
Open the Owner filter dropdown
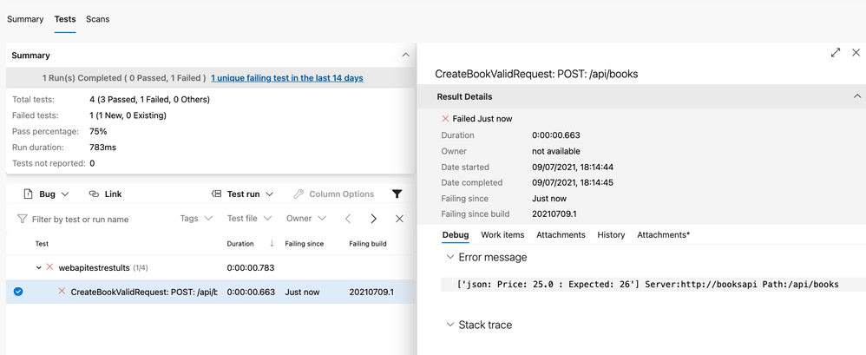click(305, 219)
